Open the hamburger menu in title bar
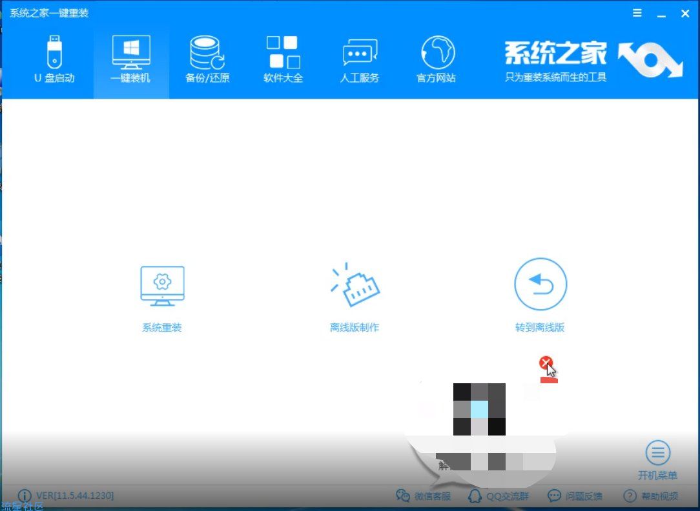This screenshot has height=511, width=700. coord(637,13)
